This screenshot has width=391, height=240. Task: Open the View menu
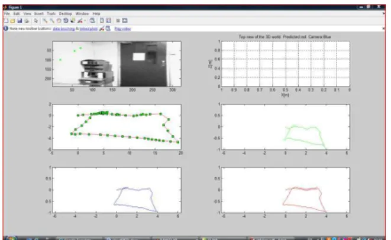click(27, 14)
